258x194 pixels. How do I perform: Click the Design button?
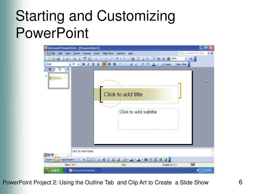click(x=166, y=64)
